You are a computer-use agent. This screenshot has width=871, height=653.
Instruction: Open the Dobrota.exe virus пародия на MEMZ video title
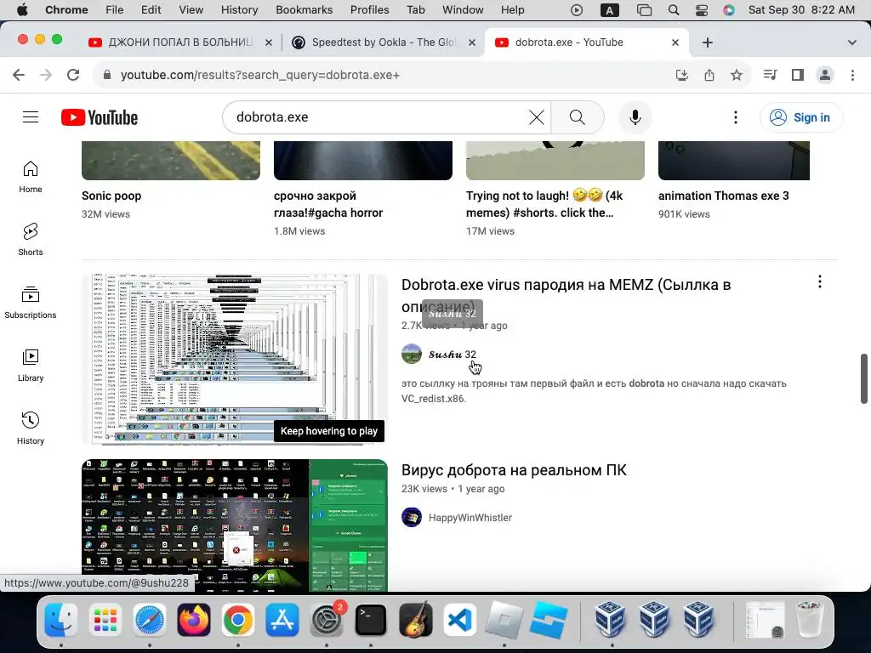click(x=566, y=295)
